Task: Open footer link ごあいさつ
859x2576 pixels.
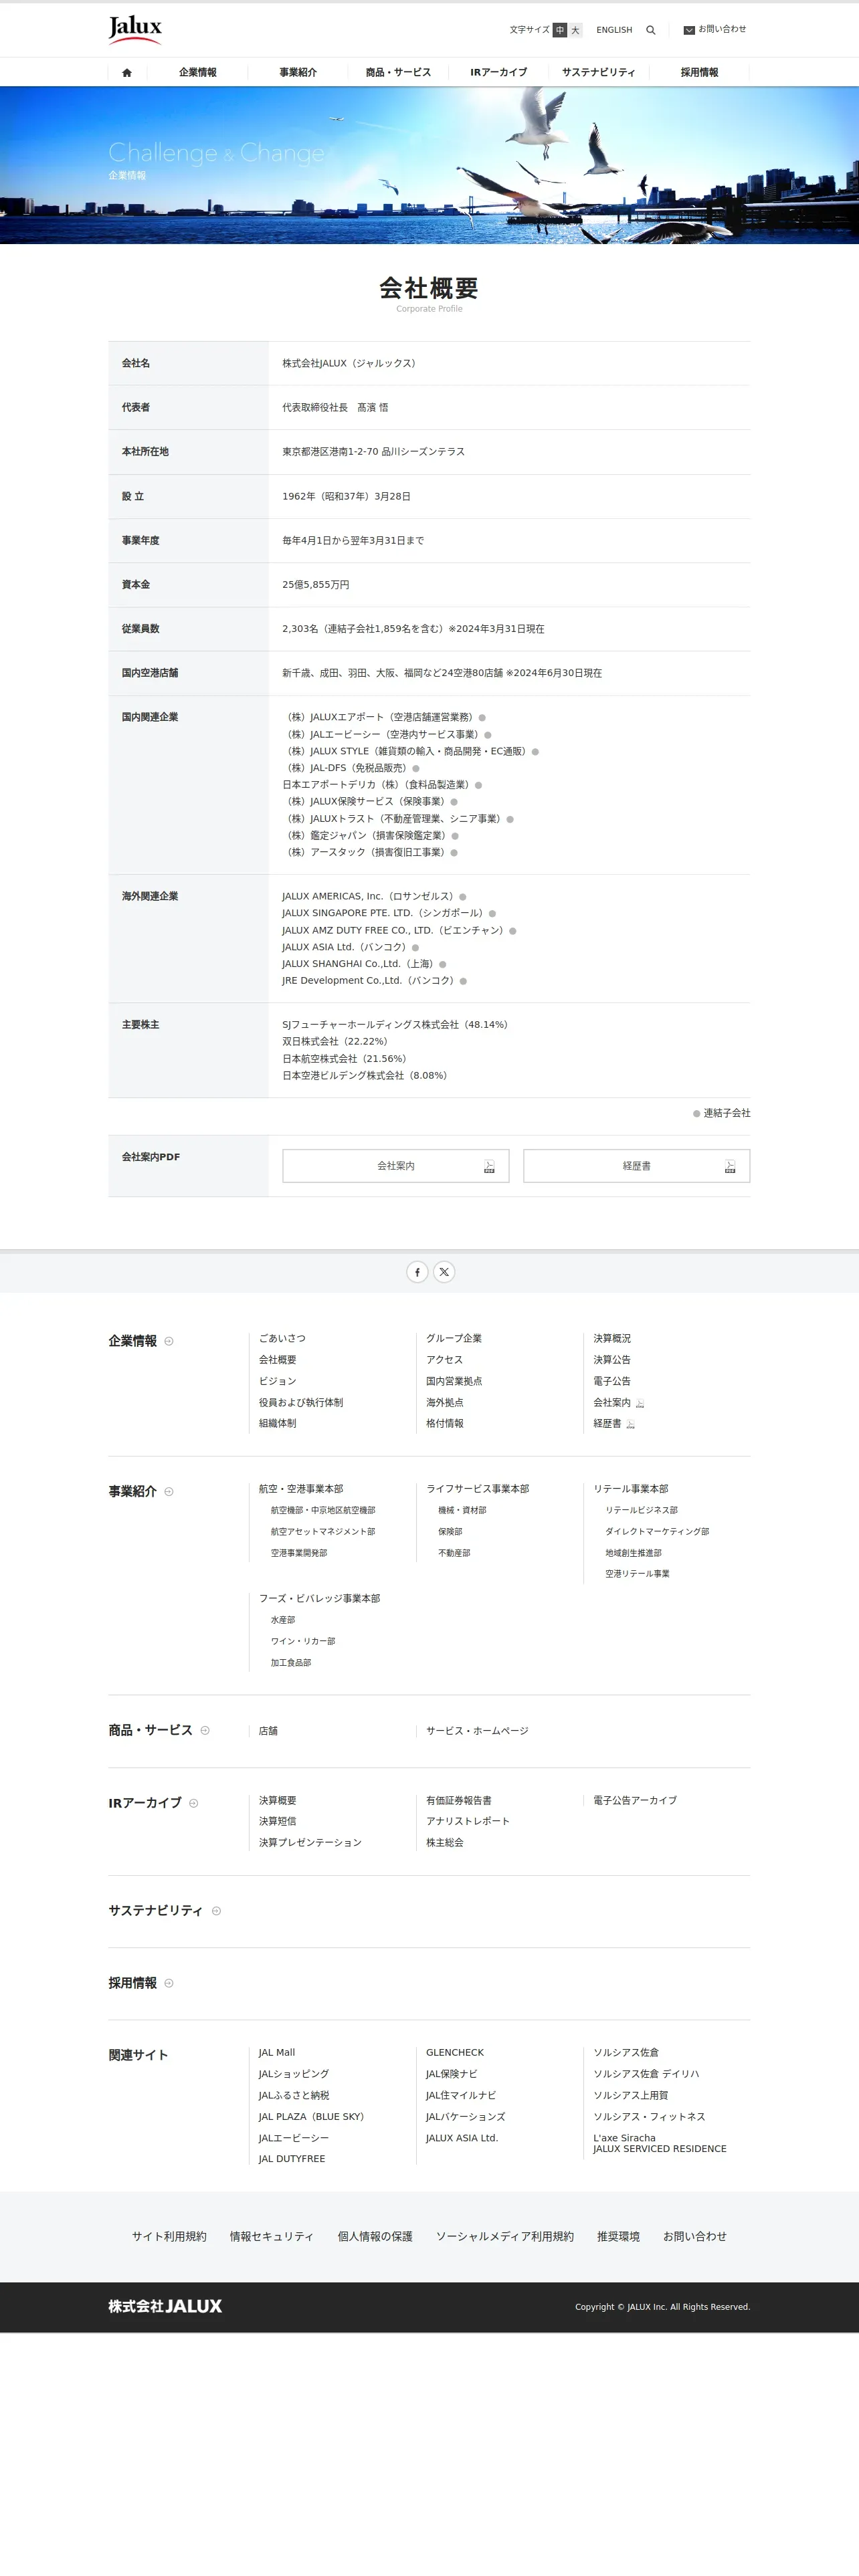Action: [282, 1338]
